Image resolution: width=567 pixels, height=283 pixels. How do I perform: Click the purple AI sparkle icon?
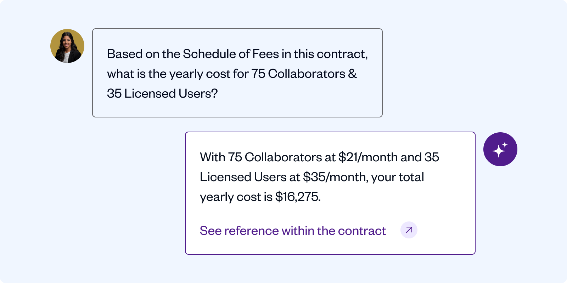tap(500, 149)
